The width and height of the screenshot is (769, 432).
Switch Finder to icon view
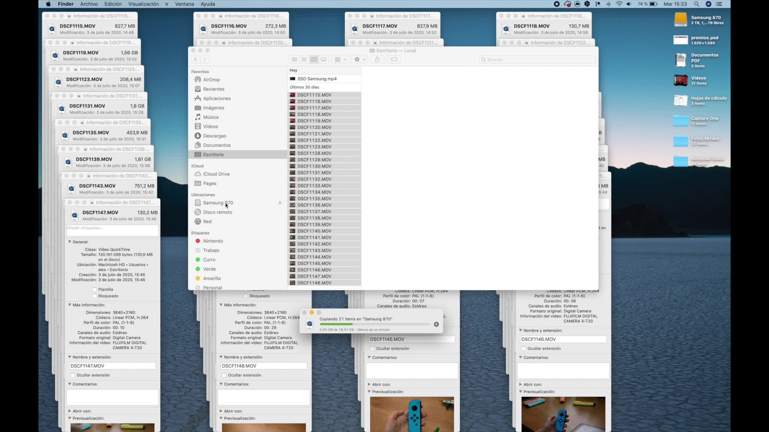(x=294, y=60)
